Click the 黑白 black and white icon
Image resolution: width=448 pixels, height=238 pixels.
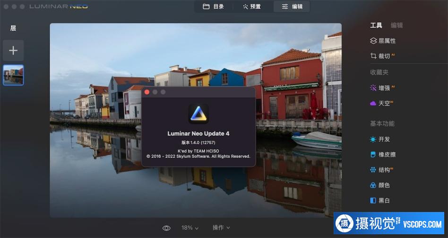[x=373, y=201]
